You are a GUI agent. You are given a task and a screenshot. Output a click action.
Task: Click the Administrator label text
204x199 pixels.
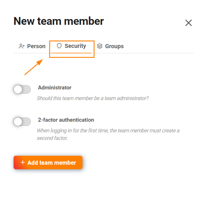coord(55,87)
